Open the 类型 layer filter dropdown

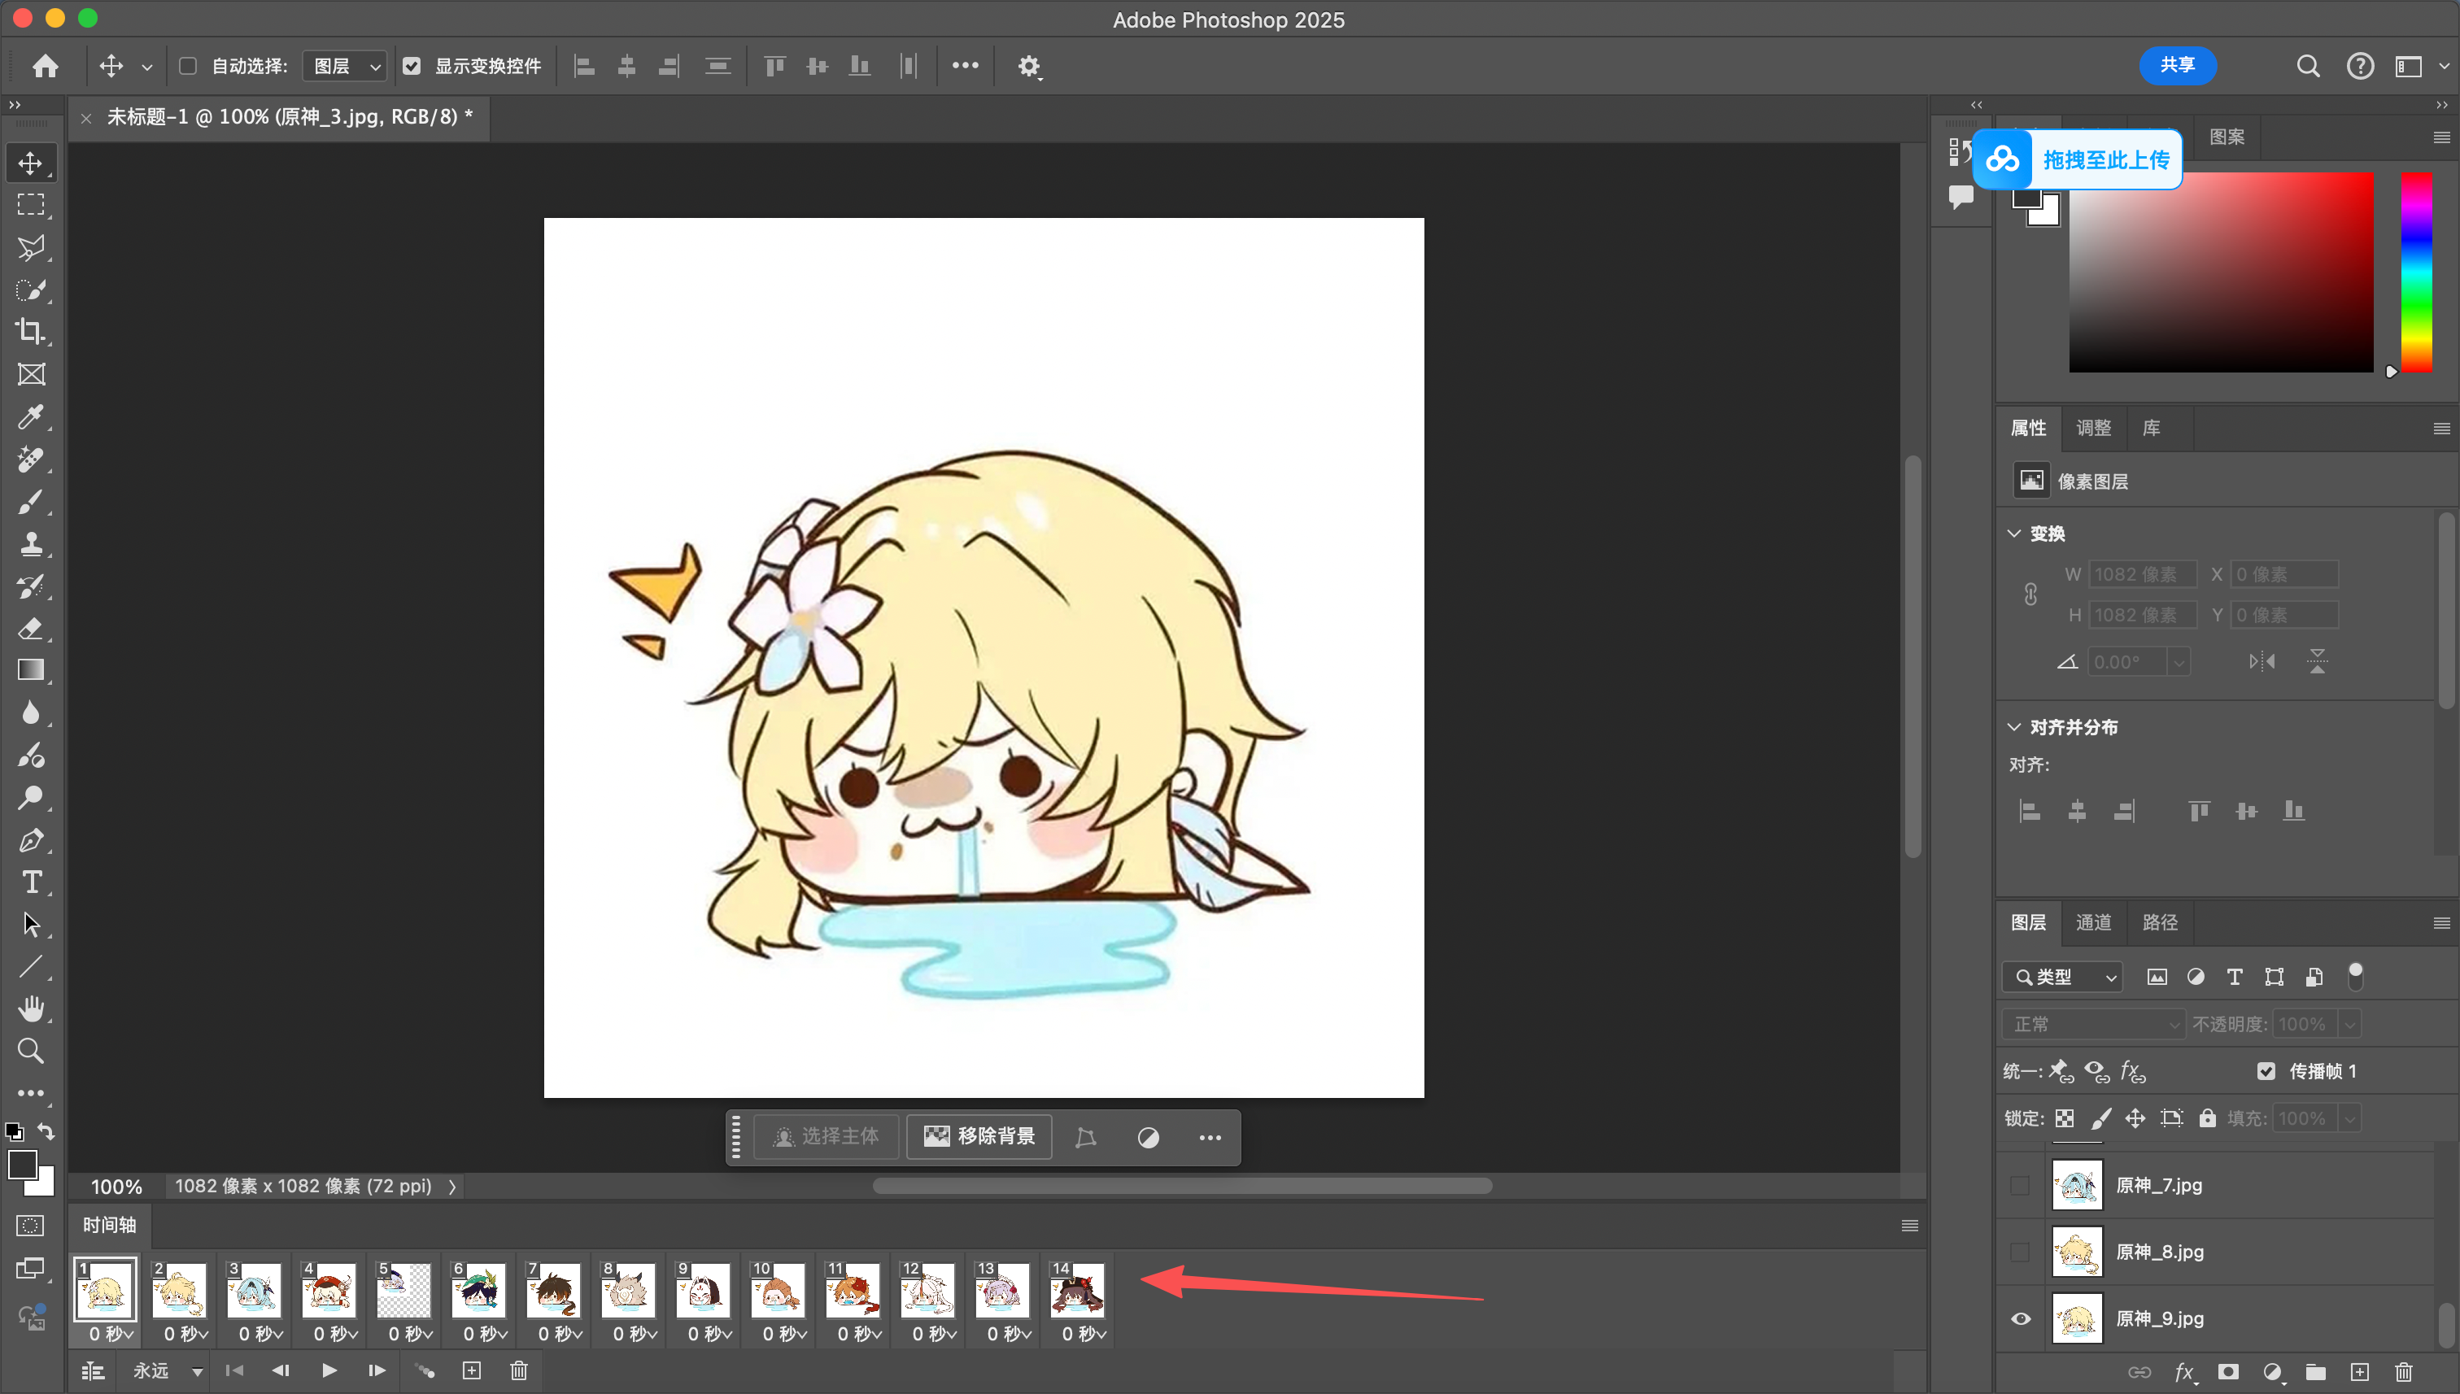(x=2062, y=977)
